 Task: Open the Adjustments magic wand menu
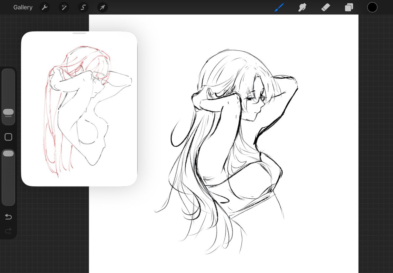[x=64, y=7]
